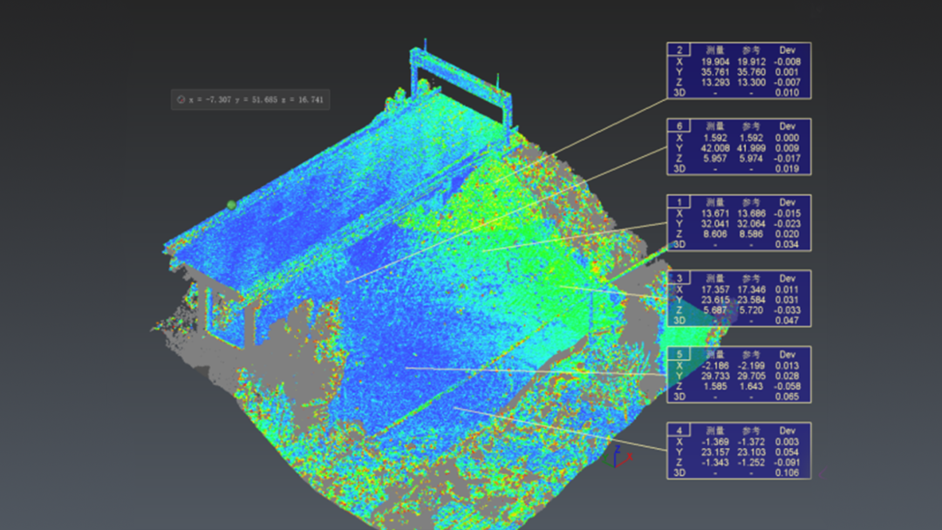Click the 41.999 Y reference value in annotation 6
Screen dimensions: 942x530
[x=751, y=148]
